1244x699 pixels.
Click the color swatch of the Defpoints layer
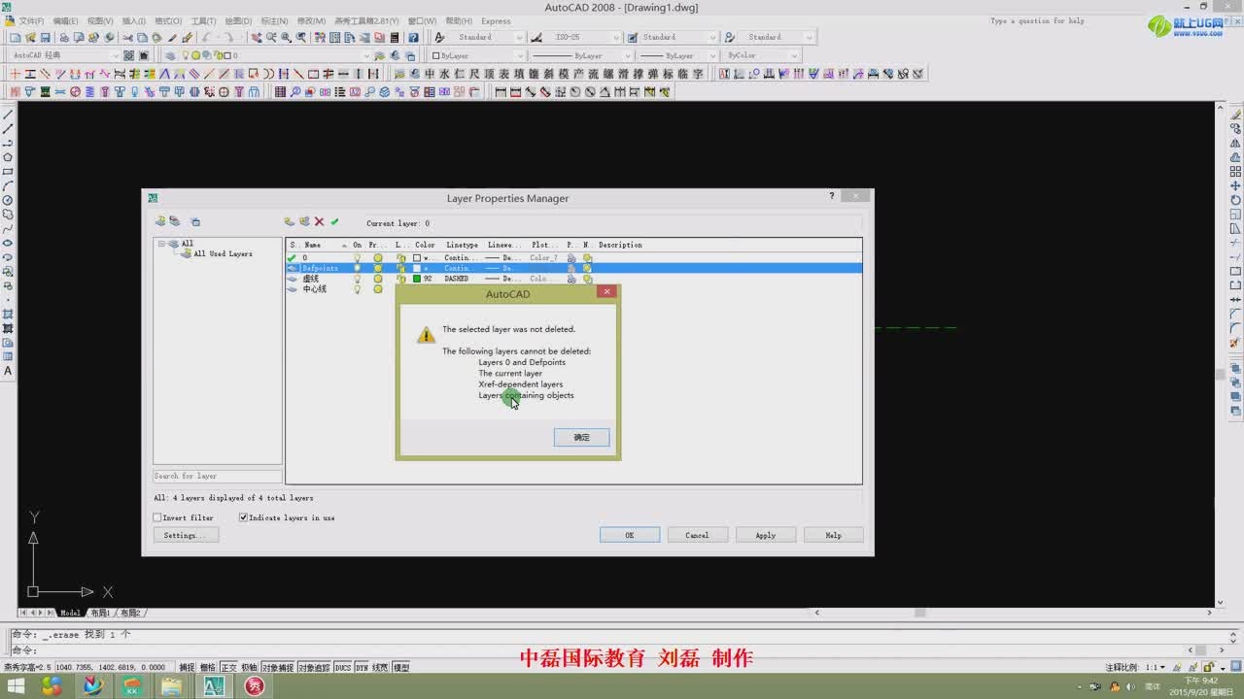point(417,268)
